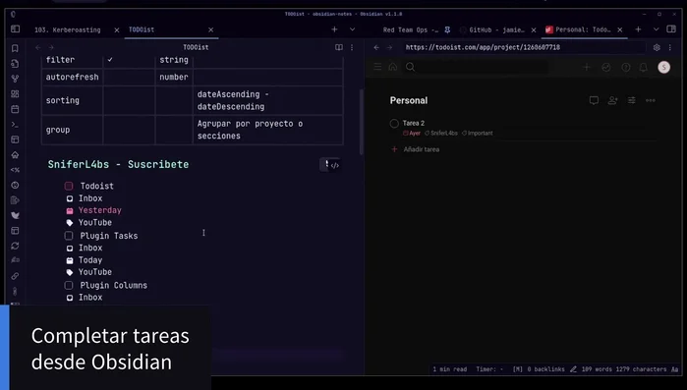Image resolution: width=687 pixels, height=390 pixels.
Task: Open the comments icon of the Personal project
Action: pyautogui.click(x=594, y=100)
